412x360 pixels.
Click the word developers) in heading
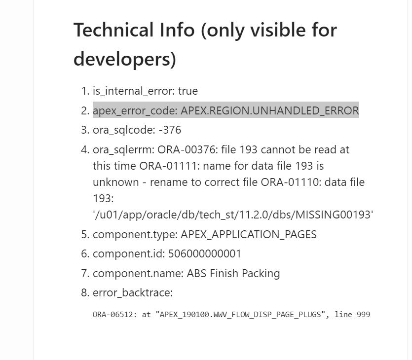(x=125, y=59)
